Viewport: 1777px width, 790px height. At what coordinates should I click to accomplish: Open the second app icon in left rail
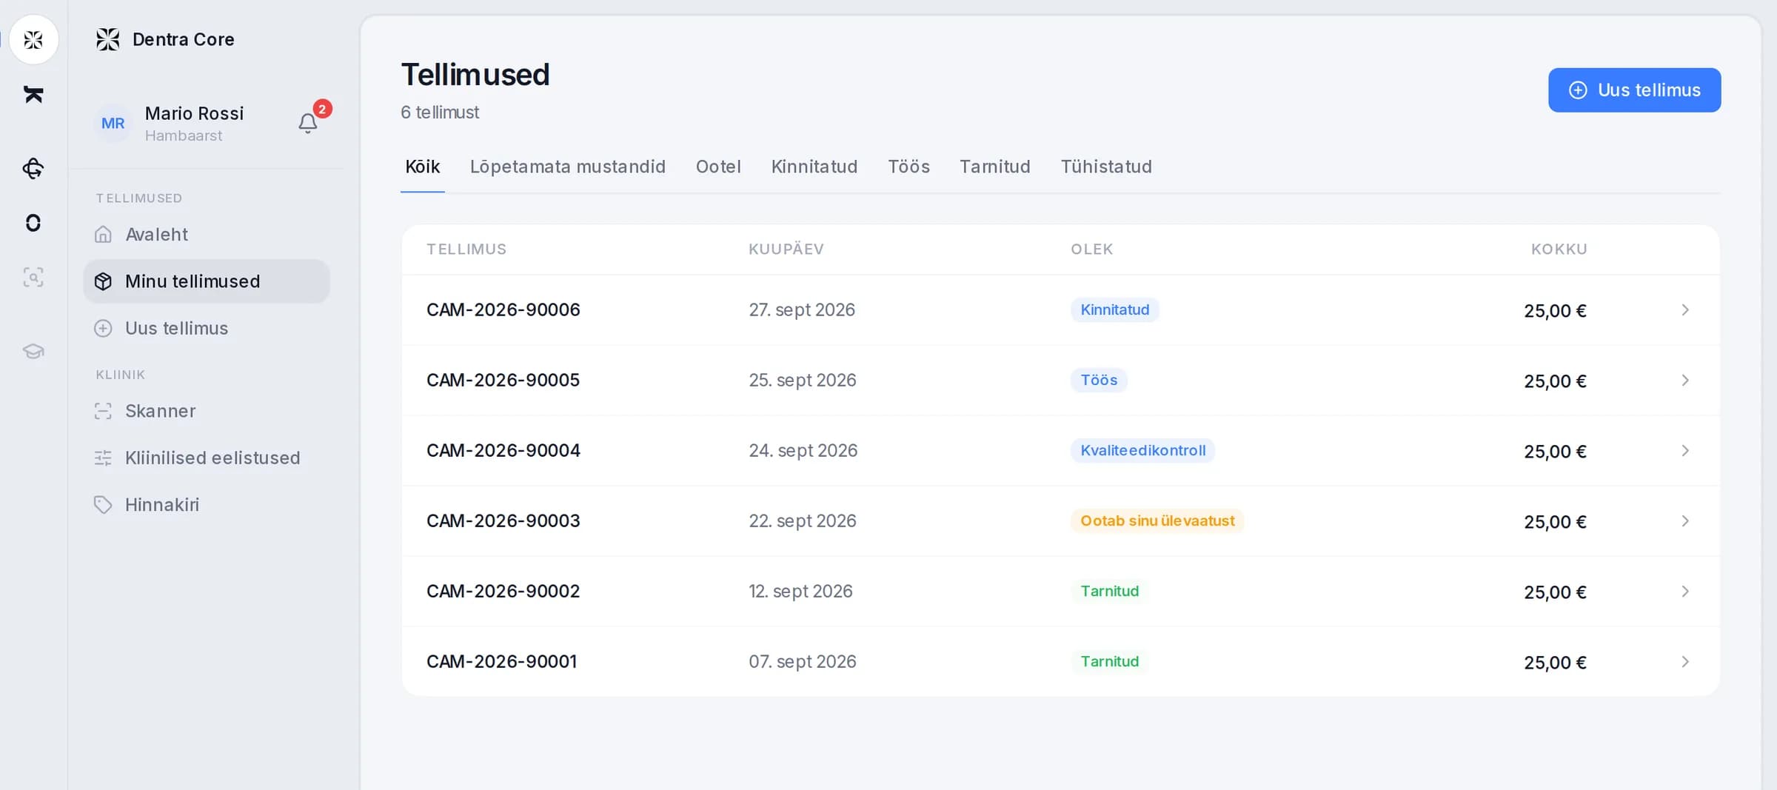click(33, 95)
